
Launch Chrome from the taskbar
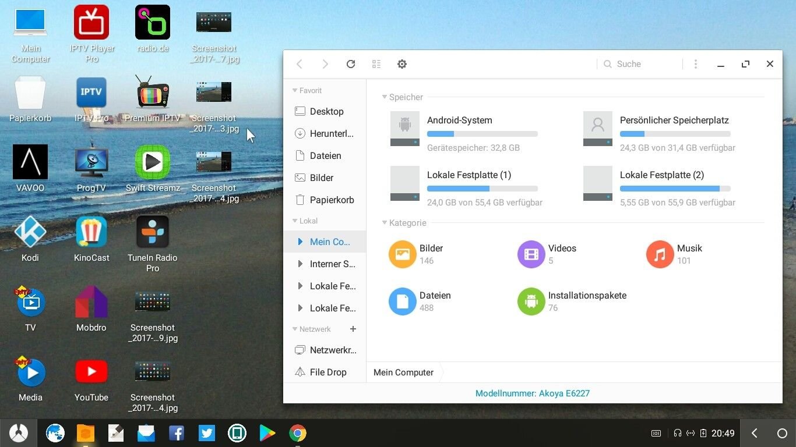[x=298, y=433]
